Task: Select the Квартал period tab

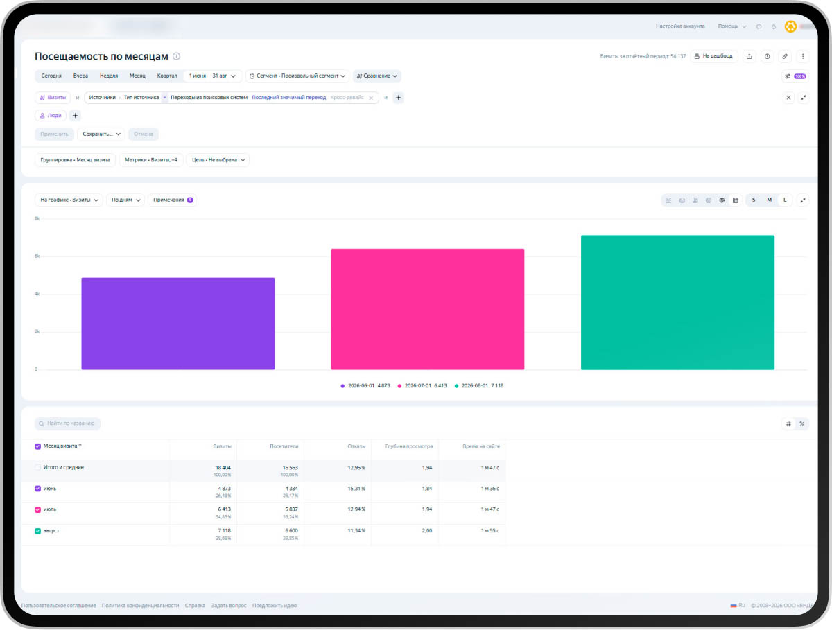Action: pos(167,76)
